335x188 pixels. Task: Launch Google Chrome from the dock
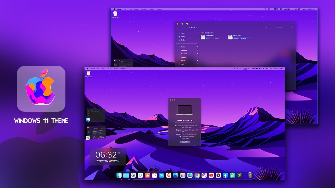pos(197,175)
